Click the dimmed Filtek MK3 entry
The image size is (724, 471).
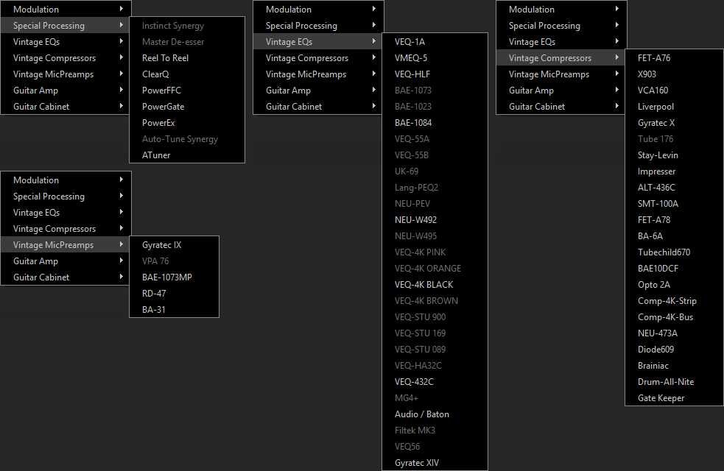pyautogui.click(x=435, y=431)
